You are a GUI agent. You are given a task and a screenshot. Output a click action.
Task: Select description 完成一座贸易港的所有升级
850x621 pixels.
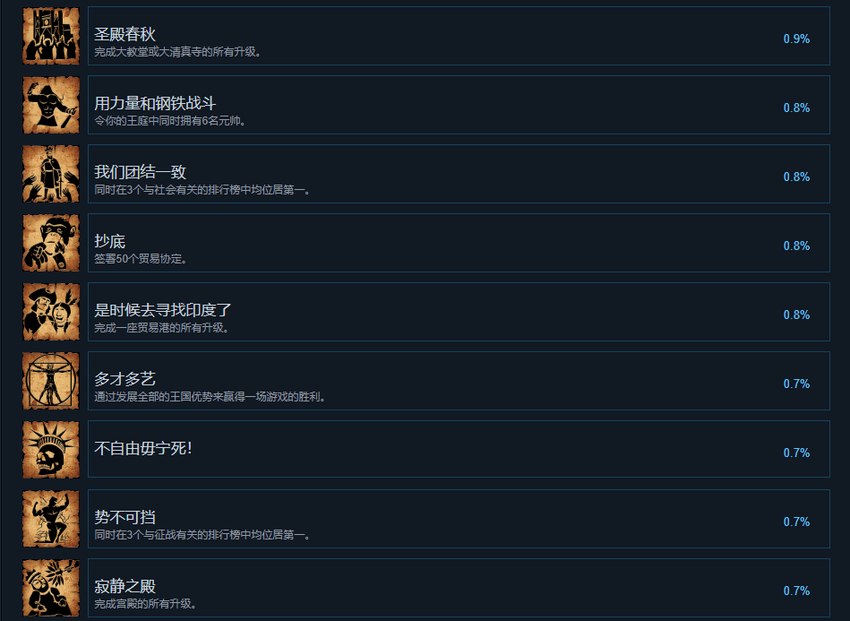click(161, 328)
